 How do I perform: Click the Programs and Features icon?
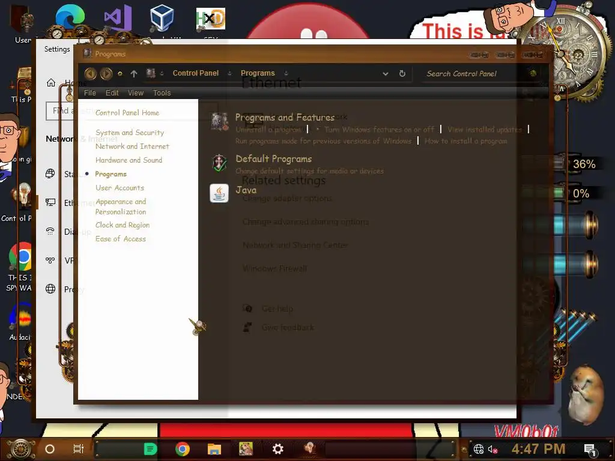click(219, 121)
